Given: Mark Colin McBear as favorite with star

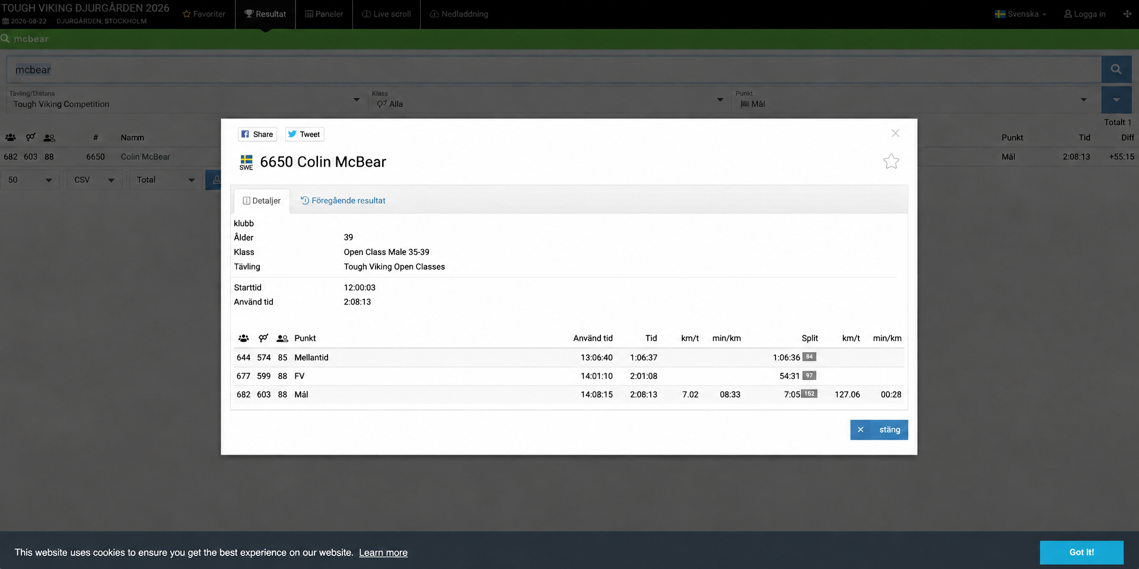Looking at the screenshot, I should pos(891,161).
